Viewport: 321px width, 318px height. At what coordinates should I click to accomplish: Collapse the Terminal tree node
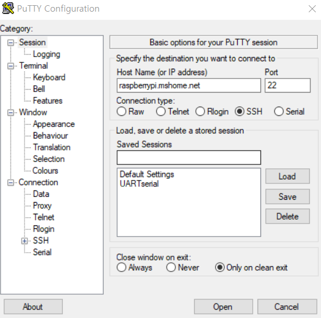click(x=10, y=66)
